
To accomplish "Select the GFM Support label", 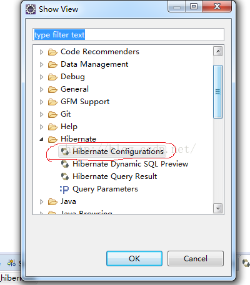I will coord(85,102).
